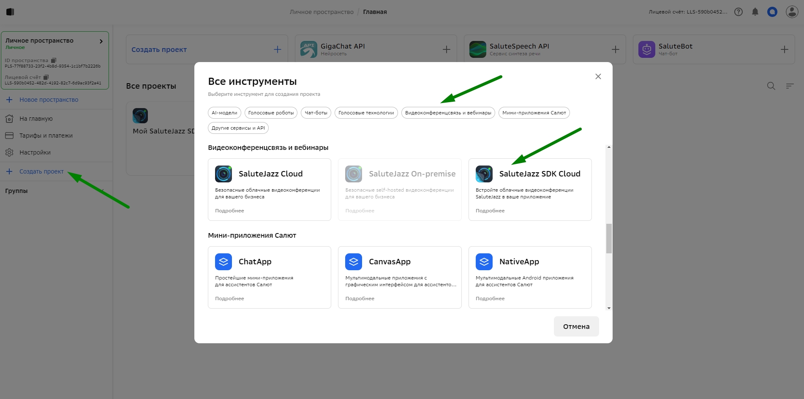This screenshot has width=804, height=399.
Task: Click the blue assistant circle icon
Action: 772,12
